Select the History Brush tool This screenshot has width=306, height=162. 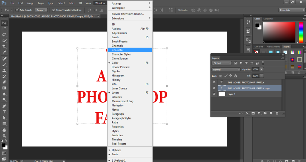pyautogui.click(x=4, y=76)
